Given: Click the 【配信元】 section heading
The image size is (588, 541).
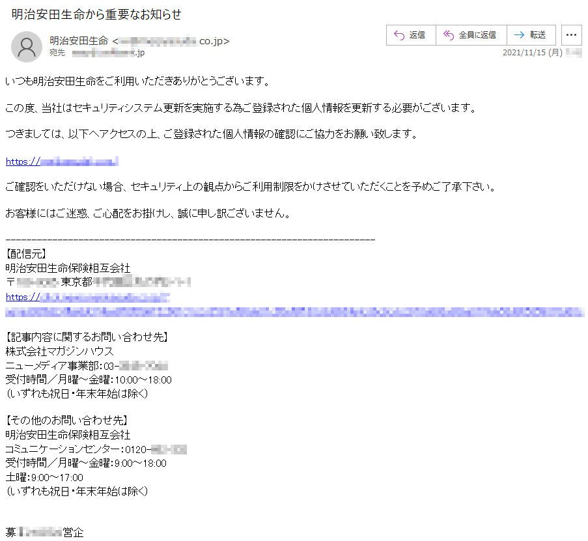Looking at the screenshot, I should 26,253.
